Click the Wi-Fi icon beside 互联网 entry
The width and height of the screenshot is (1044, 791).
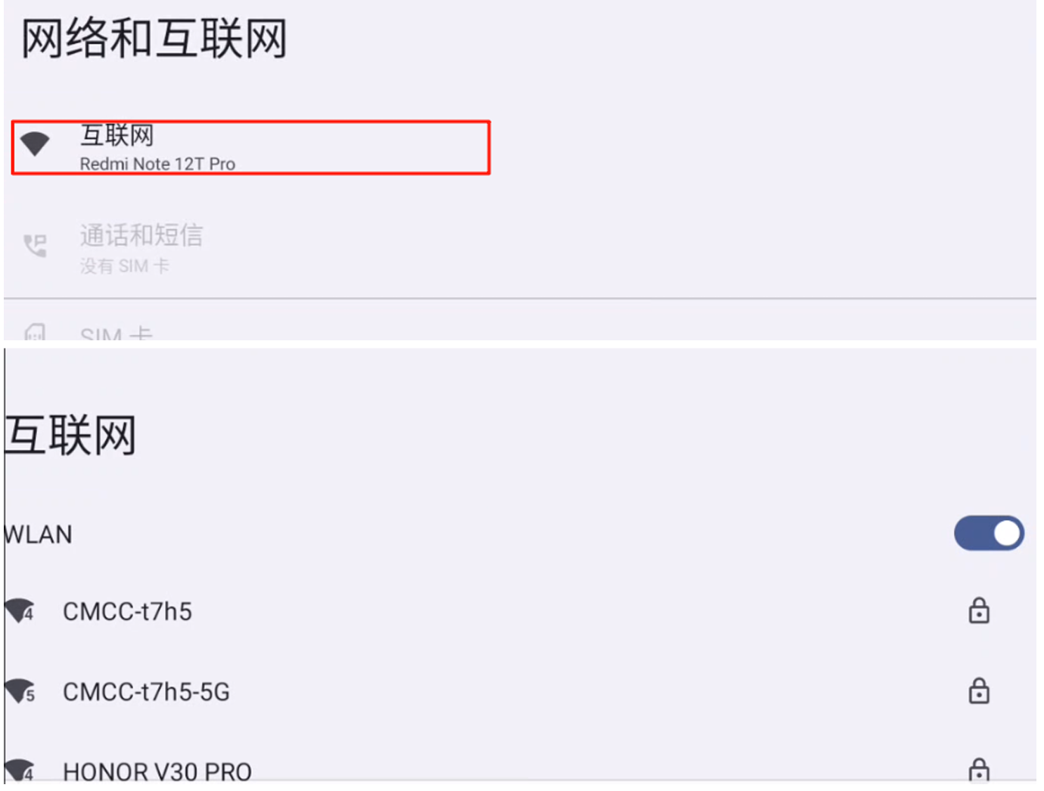[x=35, y=143]
